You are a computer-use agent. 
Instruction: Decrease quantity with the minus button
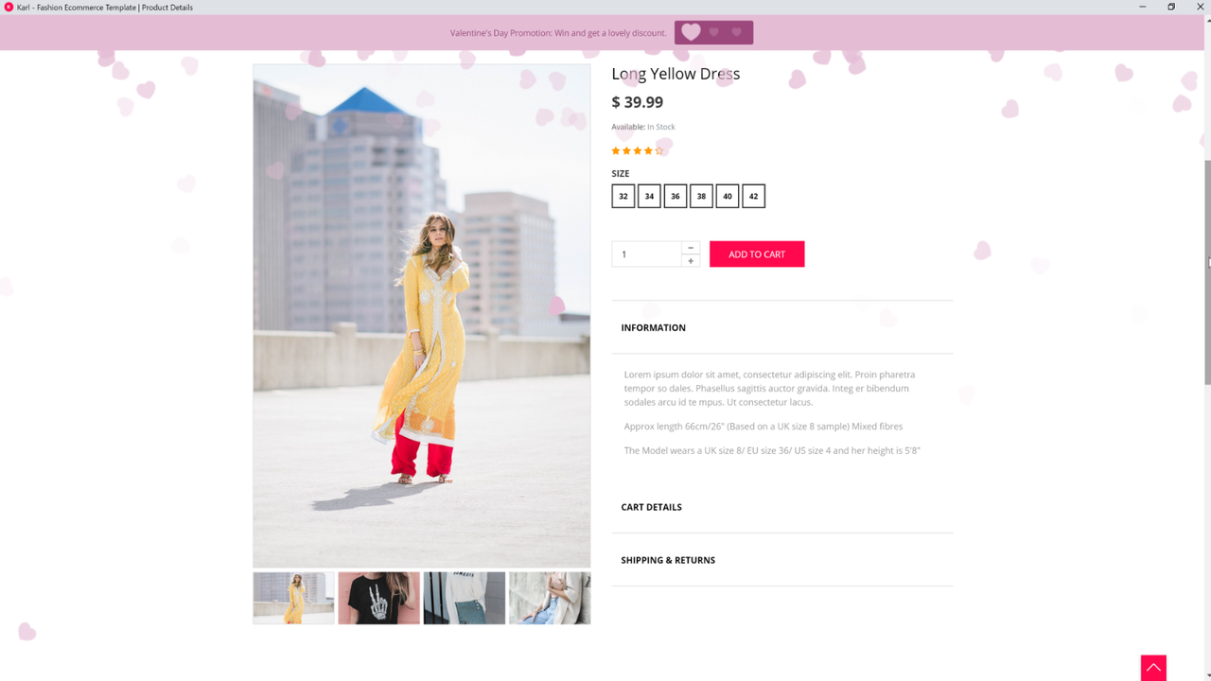point(691,248)
